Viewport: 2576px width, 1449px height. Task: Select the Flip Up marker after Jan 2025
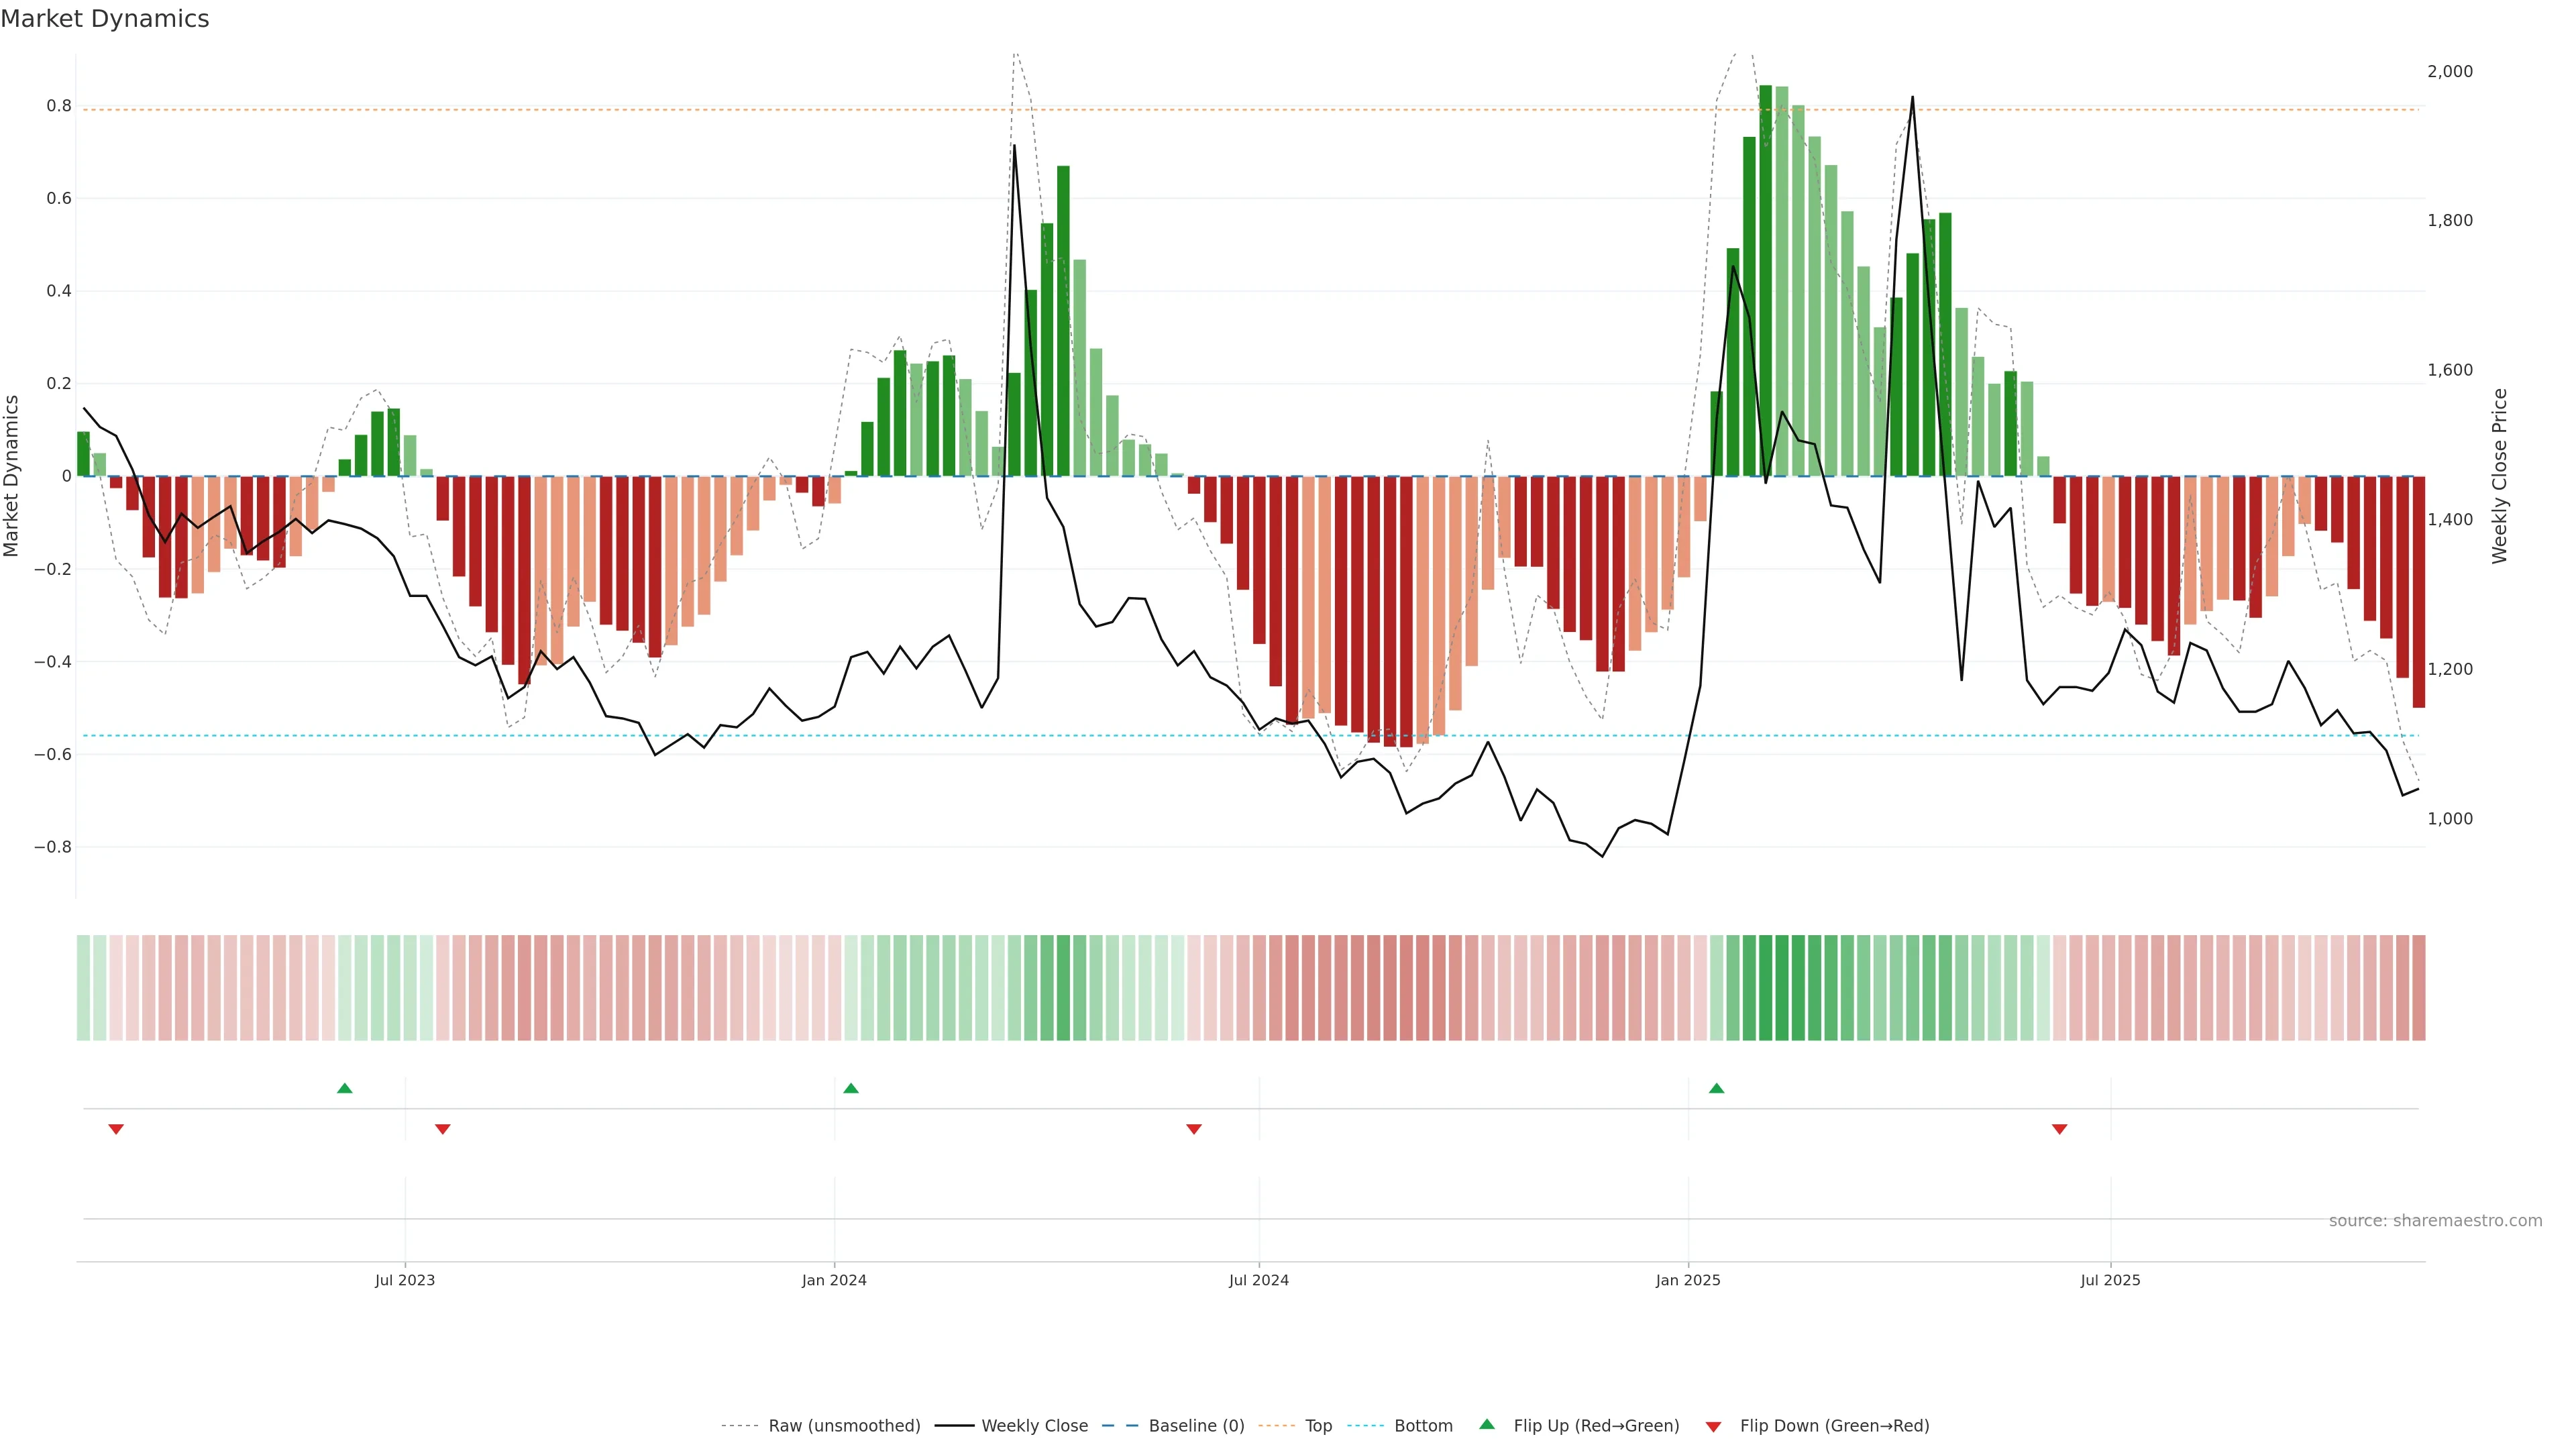(1717, 1088)
